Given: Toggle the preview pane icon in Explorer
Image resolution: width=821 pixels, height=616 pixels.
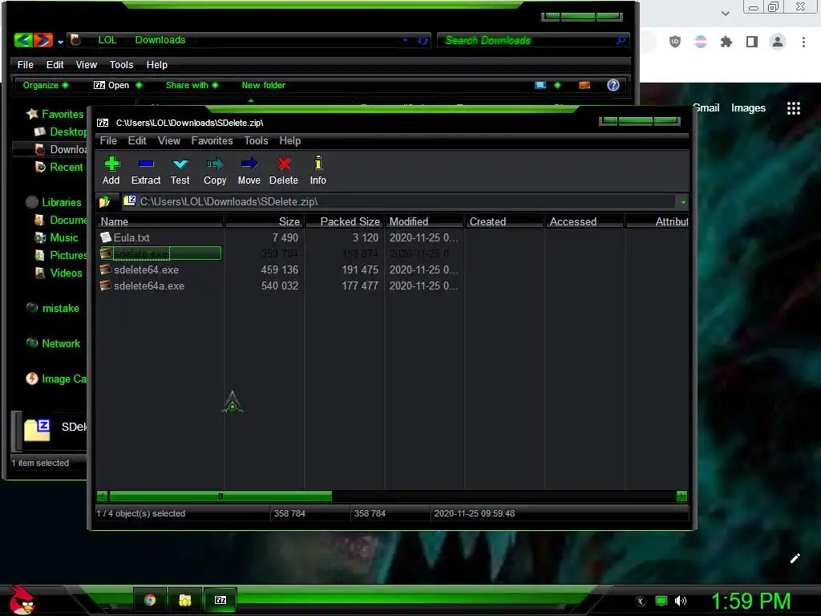Looking at the screenshot, I should pyautogui.click(x=584, y=85).
